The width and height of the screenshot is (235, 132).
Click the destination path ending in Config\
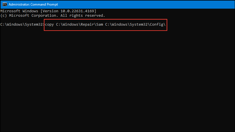[x=135, y=25]
